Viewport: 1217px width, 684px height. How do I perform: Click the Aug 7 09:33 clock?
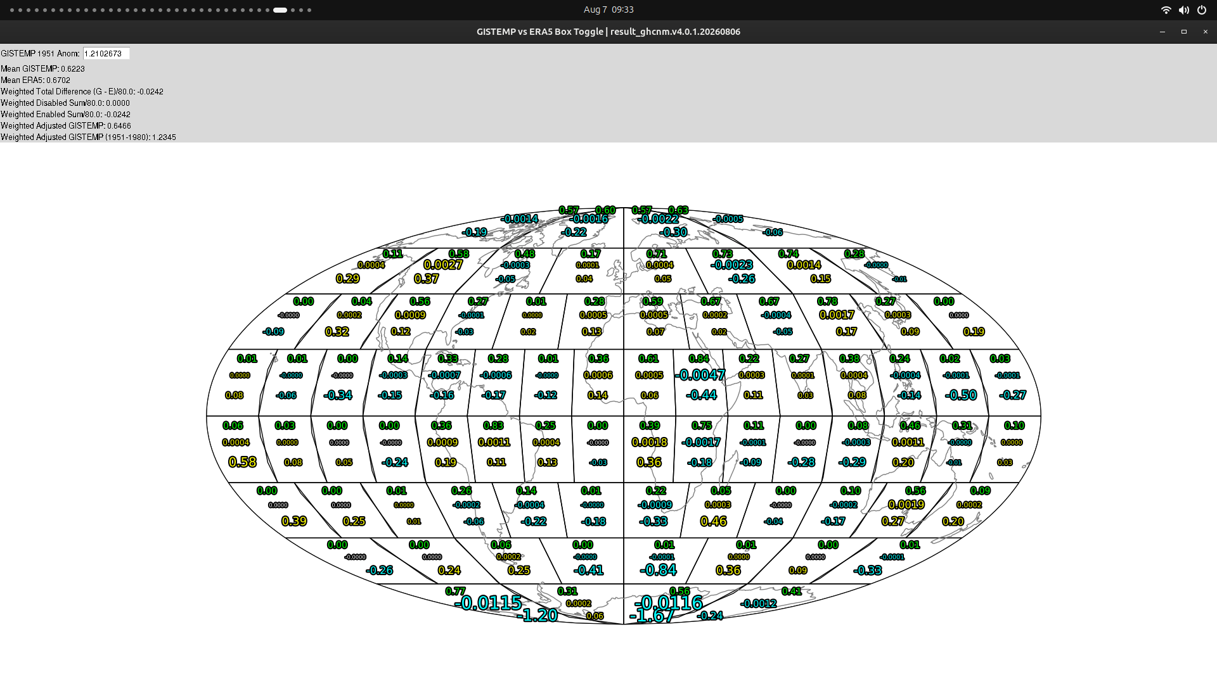pos(608,9)
